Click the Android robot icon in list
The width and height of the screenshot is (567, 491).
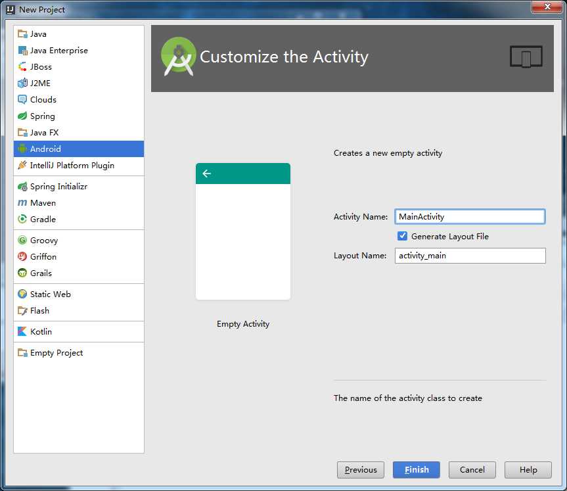click(22, 149)
